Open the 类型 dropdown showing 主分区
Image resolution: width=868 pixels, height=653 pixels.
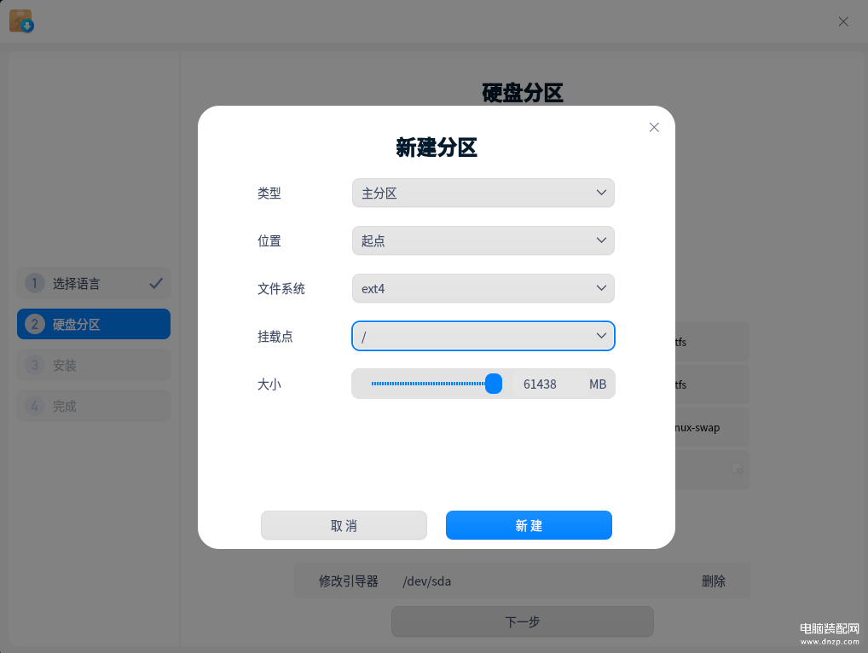coord(483,193)
